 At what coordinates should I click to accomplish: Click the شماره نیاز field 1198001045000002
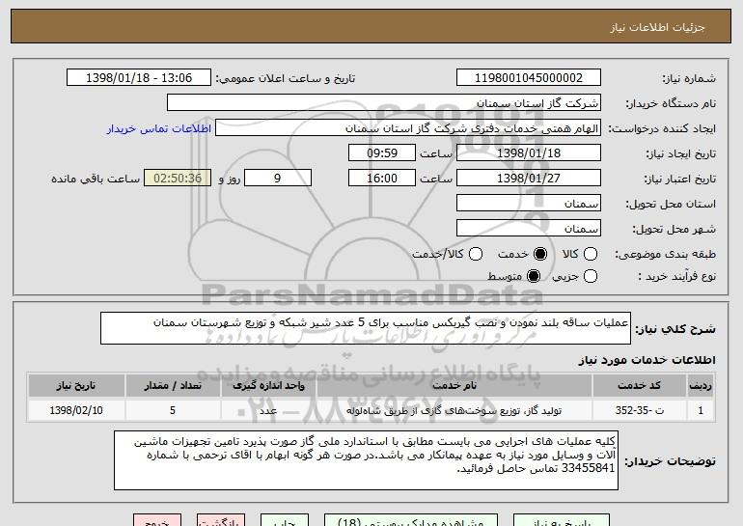[529, 78]
